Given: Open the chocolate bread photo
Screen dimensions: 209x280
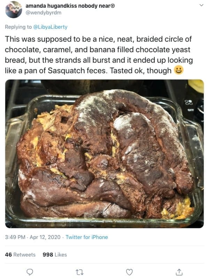Looking at the screenshot, I should 104,153.
